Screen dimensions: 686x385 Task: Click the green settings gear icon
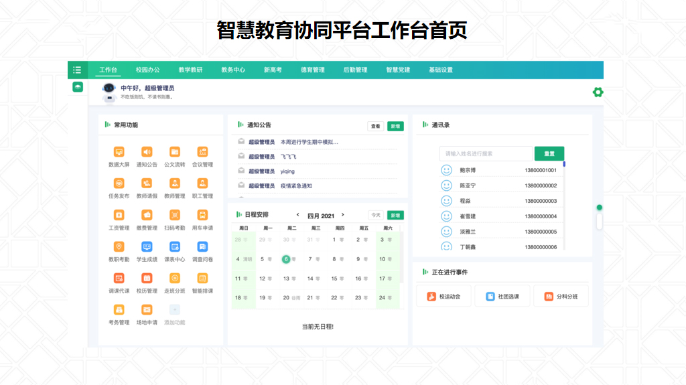click(598, 92)
